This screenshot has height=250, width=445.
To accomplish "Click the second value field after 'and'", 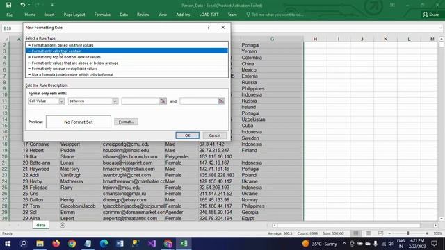I will 199,101.
